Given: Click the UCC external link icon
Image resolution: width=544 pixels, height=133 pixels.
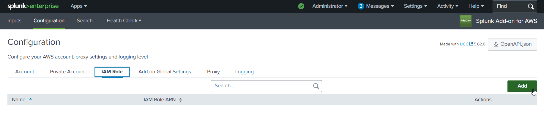Looking at the screenshot, I should coord(471,44).
